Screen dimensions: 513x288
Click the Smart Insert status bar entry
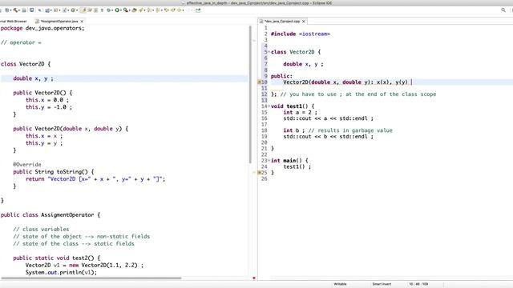click(382, 284)
